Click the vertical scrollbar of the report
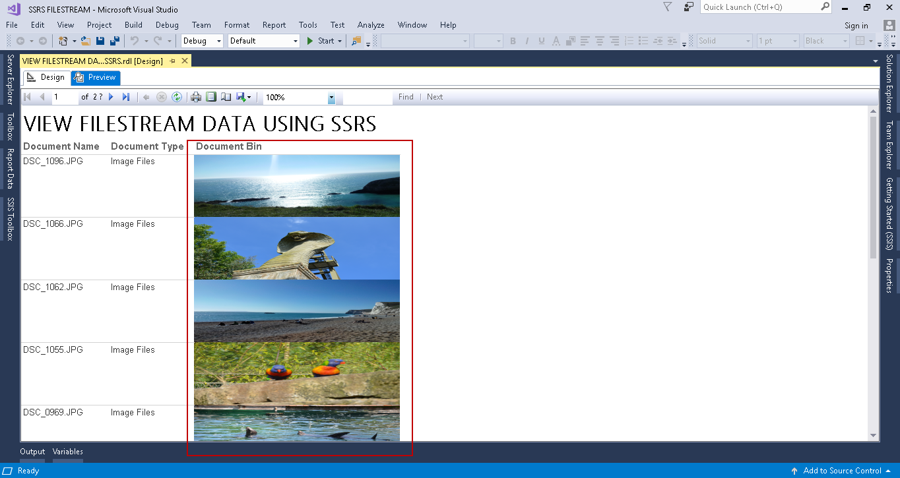900x478 pixels. [x=874, y=188]
